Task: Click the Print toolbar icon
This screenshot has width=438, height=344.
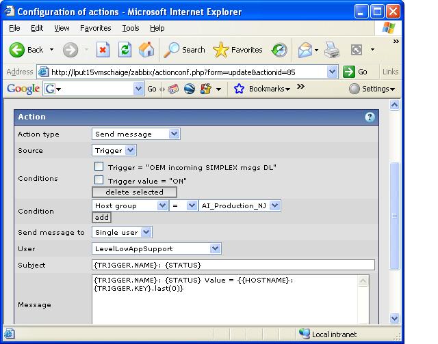Action: click(x=332, y=50)
